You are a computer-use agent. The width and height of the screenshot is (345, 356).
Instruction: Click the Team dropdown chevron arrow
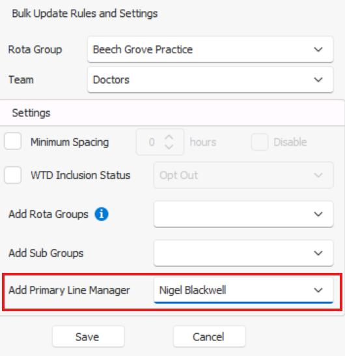[318, 80]
